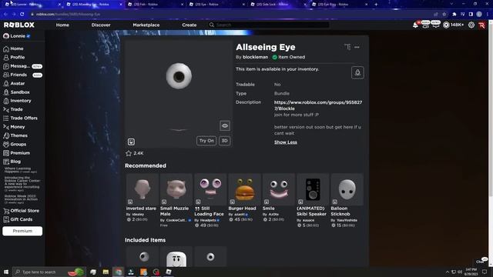
Task: Open the Still Loading Face recommended item
Action: point(210,200)
